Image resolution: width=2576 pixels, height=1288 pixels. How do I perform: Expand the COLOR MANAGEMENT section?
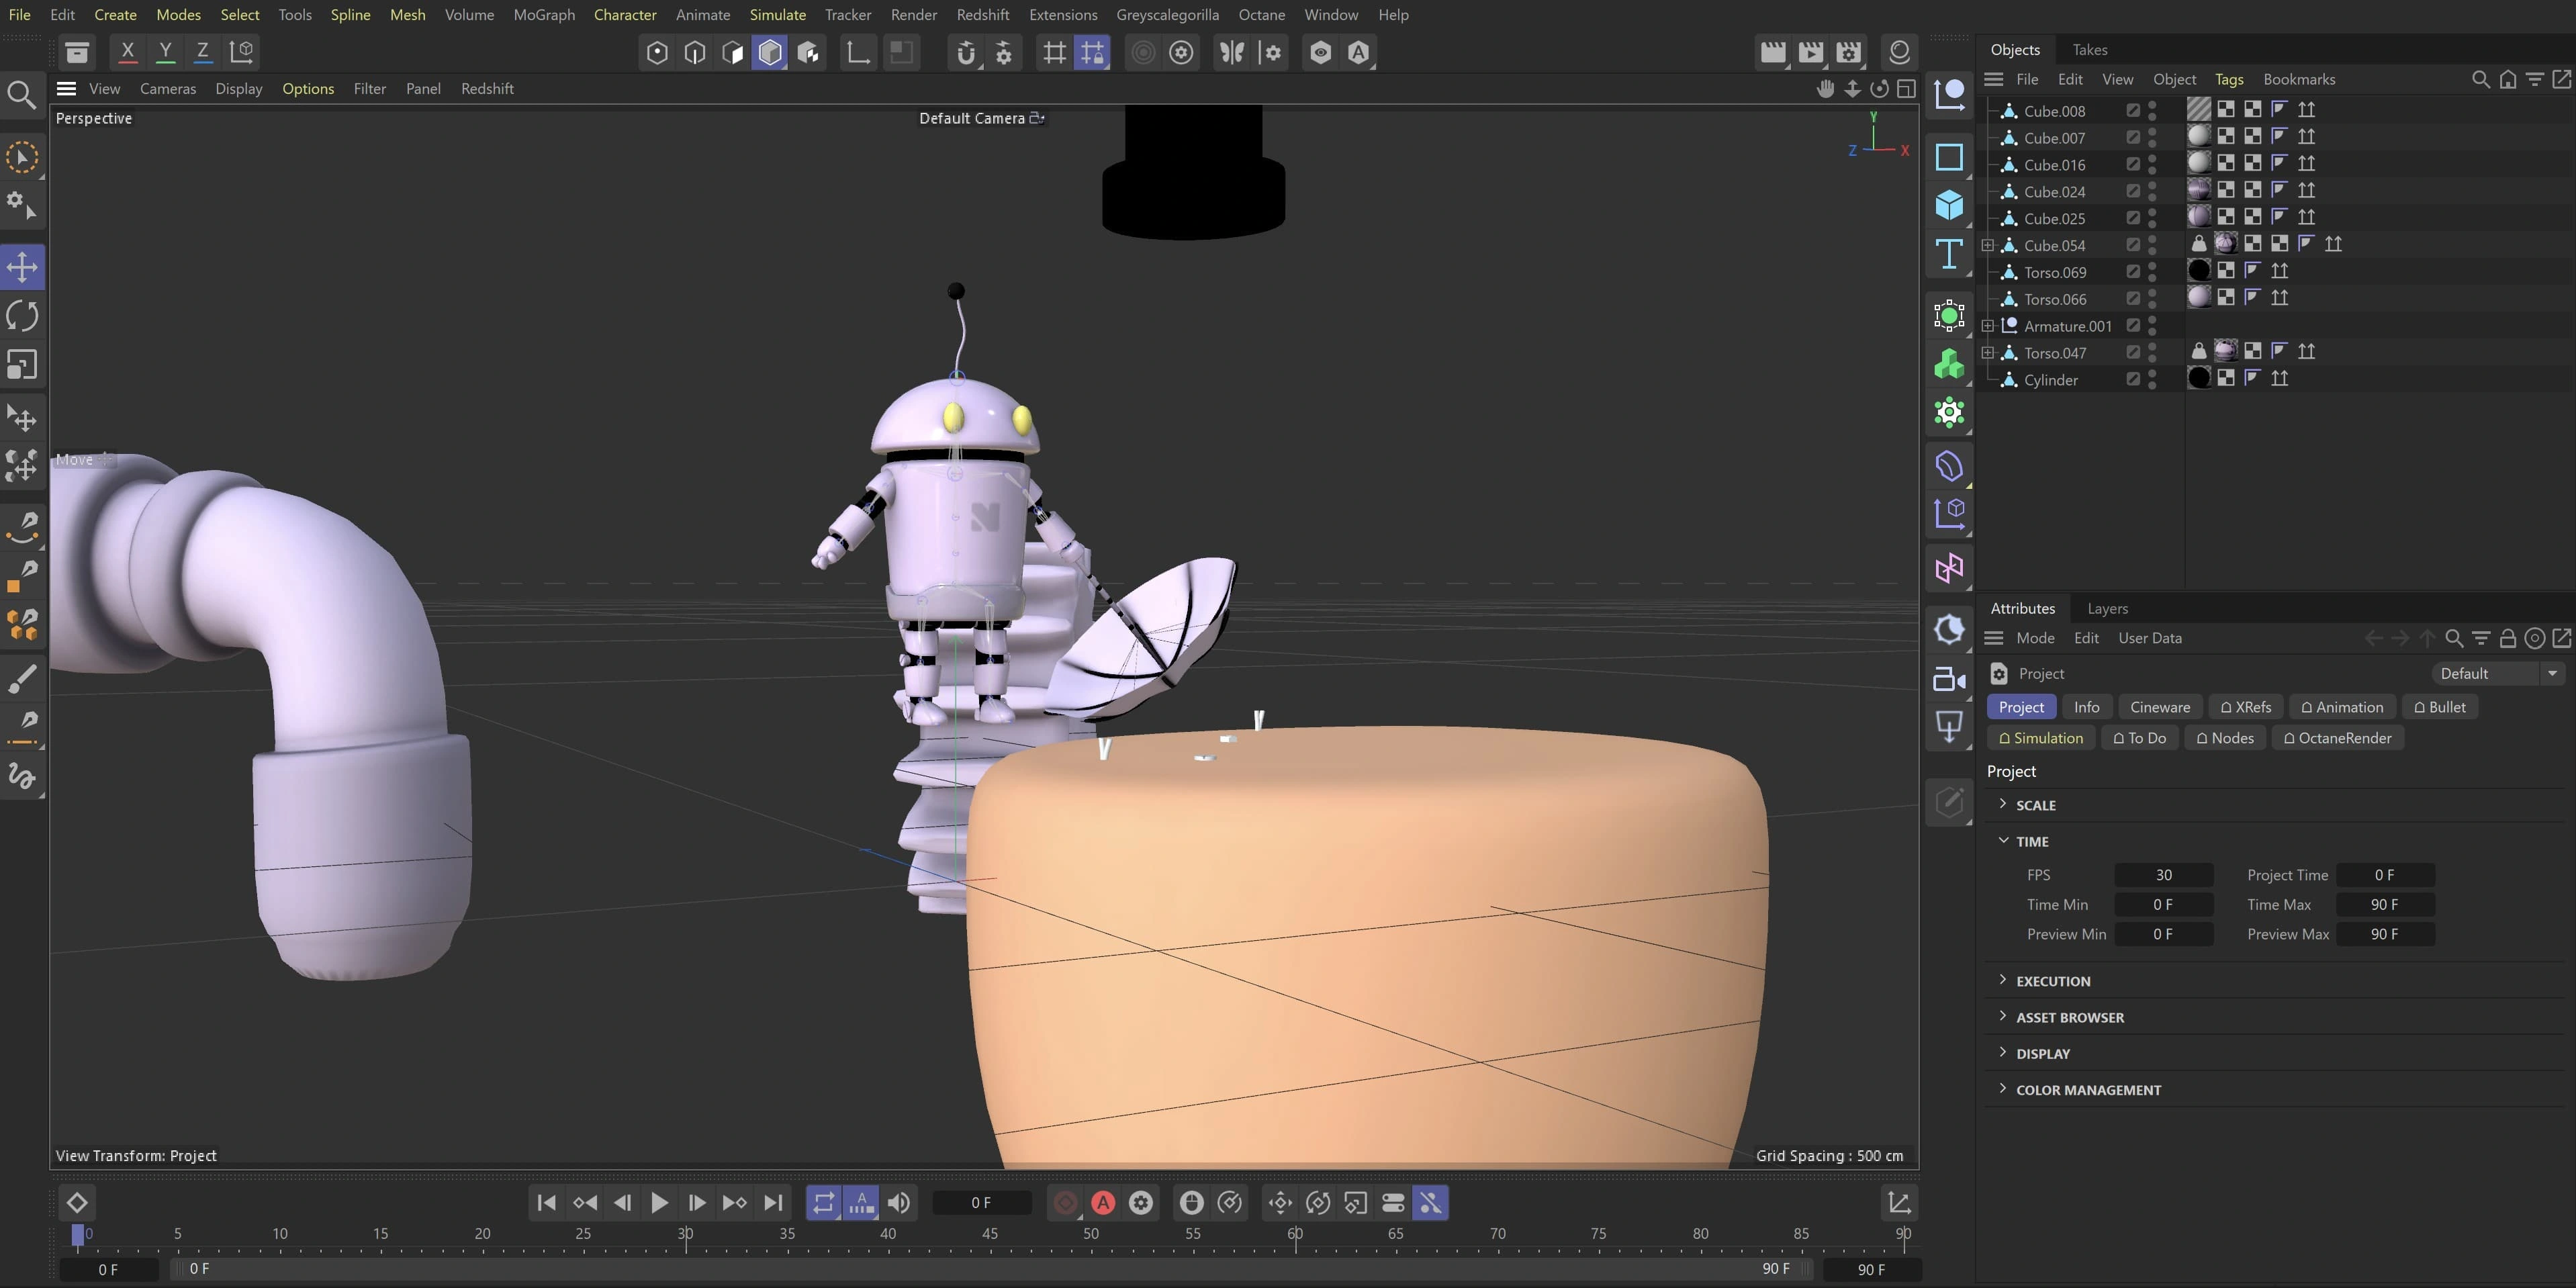pyautogui.click(x=2003, y=1088)
